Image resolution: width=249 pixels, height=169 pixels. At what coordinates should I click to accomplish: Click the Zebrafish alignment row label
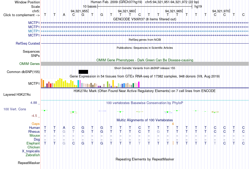click(x=33, y=155)
